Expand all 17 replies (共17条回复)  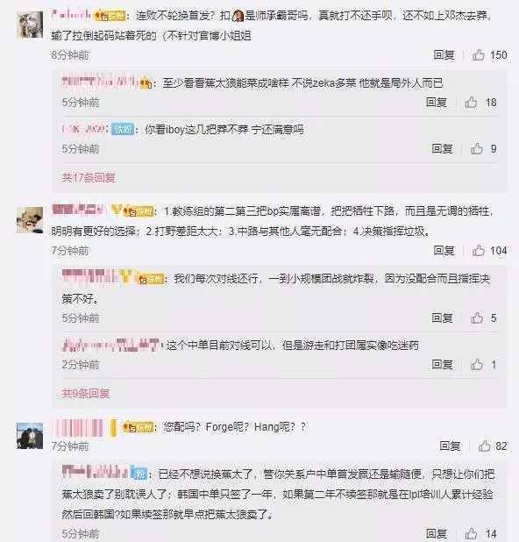tap(89, 178)
